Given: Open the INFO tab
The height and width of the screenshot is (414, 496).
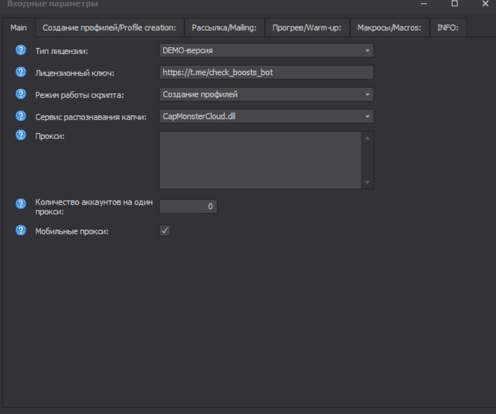Looking at the screenshot, I should tap(448, 28).
